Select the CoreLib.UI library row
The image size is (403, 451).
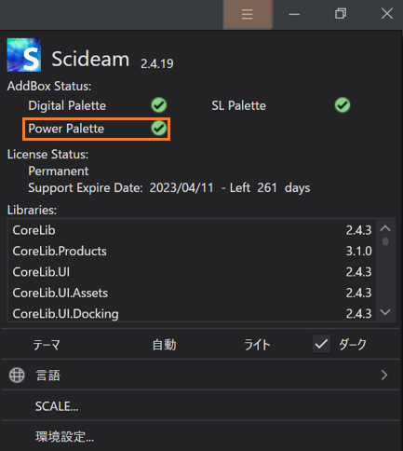192,272
